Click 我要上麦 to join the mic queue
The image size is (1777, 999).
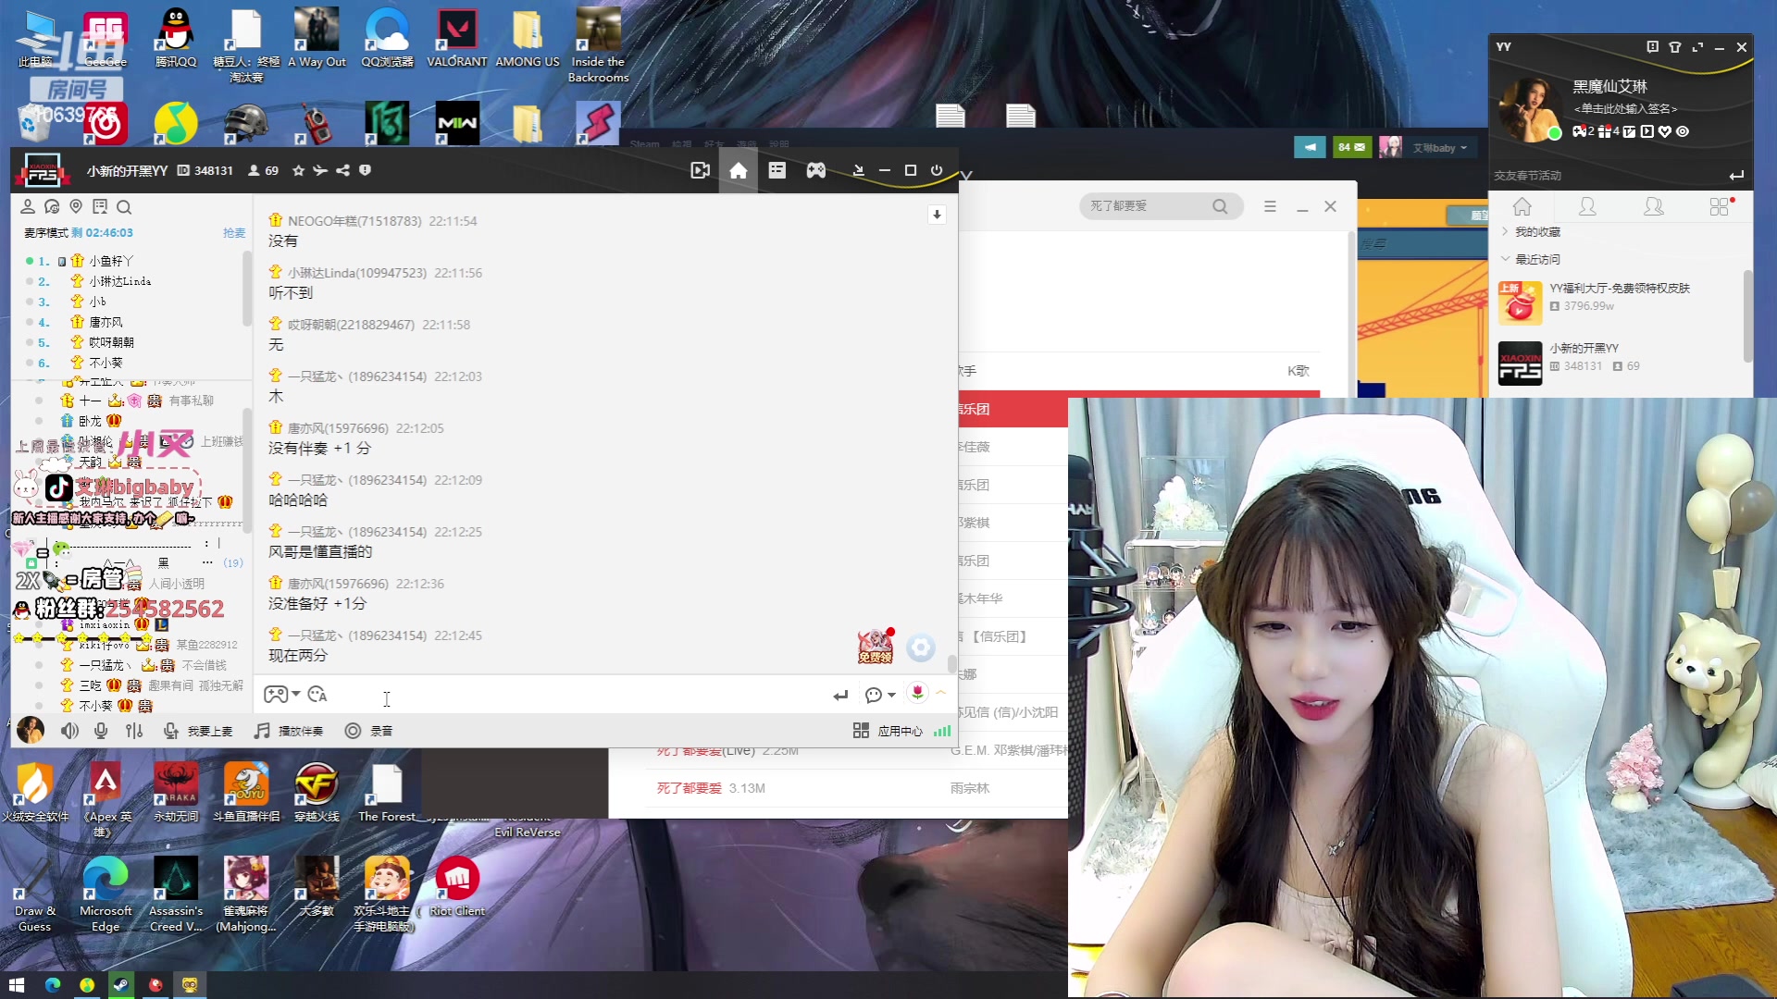[198, 731]
